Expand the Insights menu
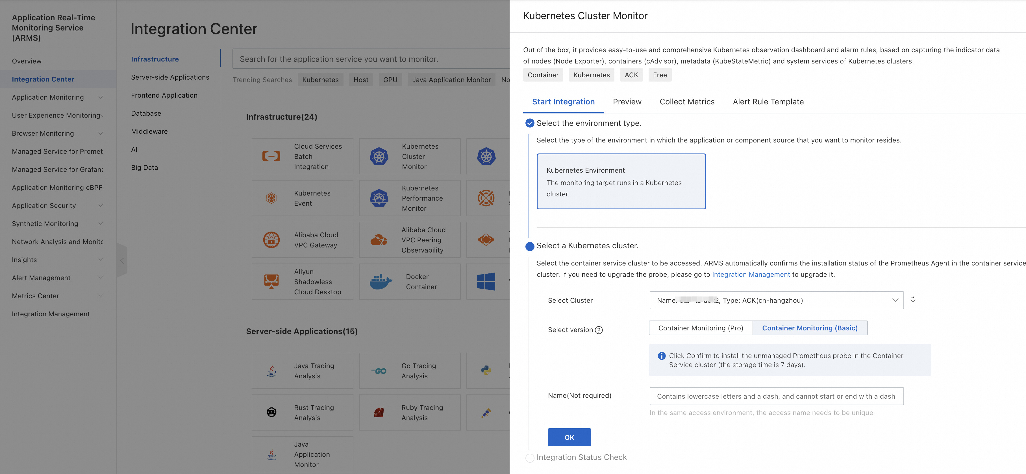 (x=100, y=260)
